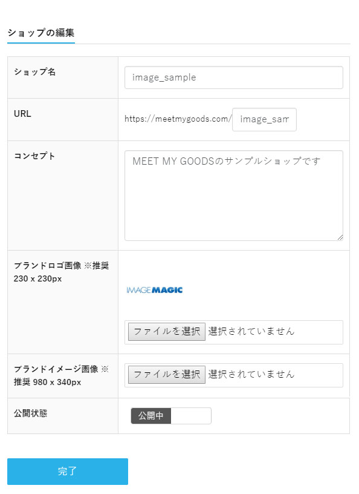Focus the コンセプト text area
359x494 pixels.
tap(233, 196)
